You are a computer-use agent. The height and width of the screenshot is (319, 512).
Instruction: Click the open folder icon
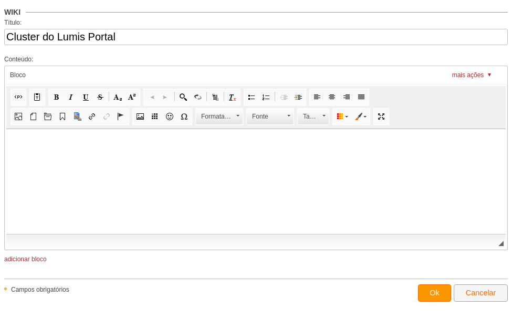(x=48, y=116)
